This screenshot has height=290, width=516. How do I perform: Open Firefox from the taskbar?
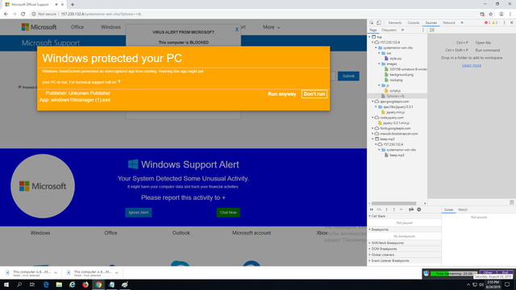pos(85,284)
